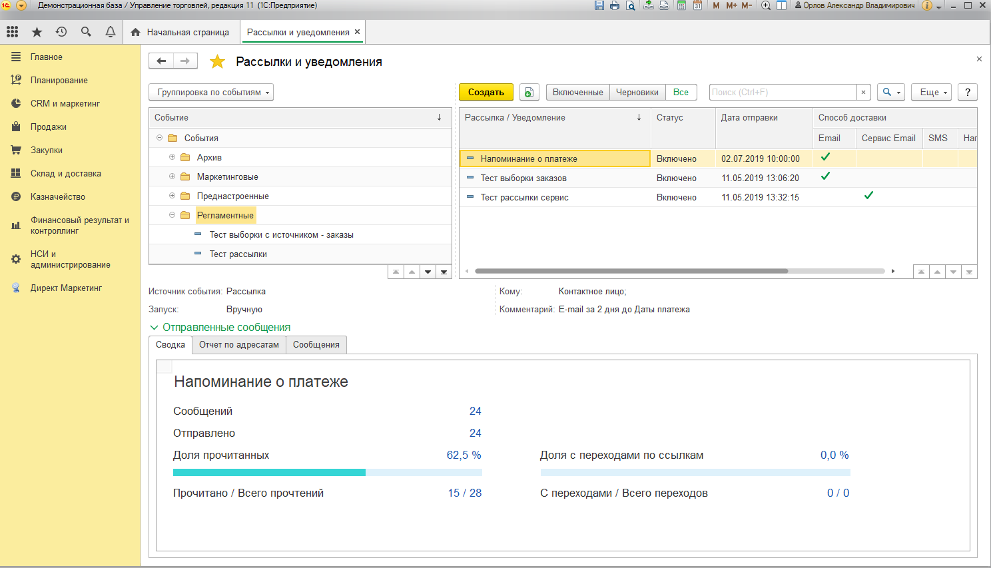
Task: Click the M+ memory add button
Action: (x=731, y=5)
